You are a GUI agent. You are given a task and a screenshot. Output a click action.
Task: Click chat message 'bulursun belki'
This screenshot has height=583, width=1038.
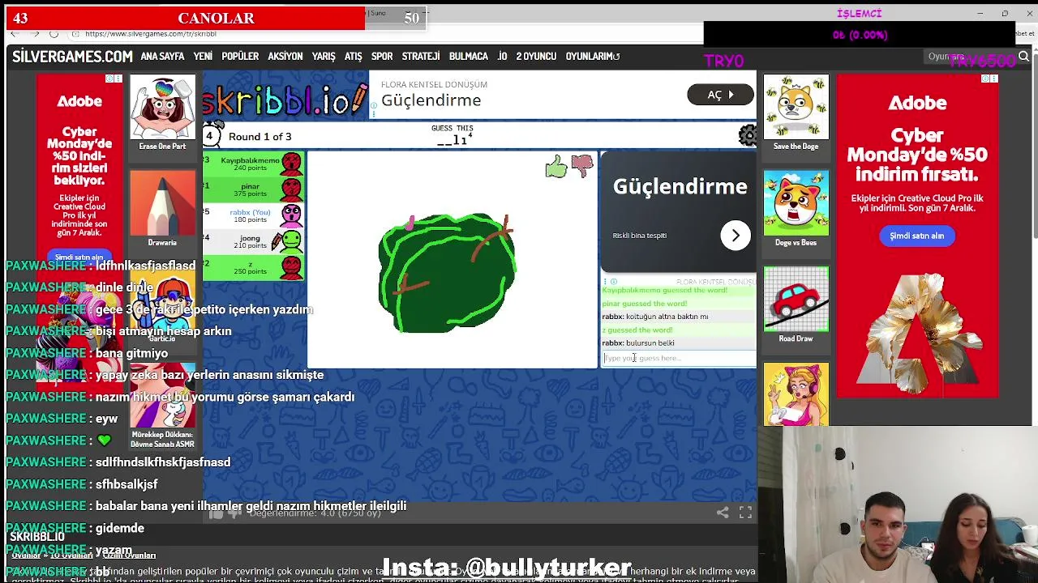[x=650, y=343]
